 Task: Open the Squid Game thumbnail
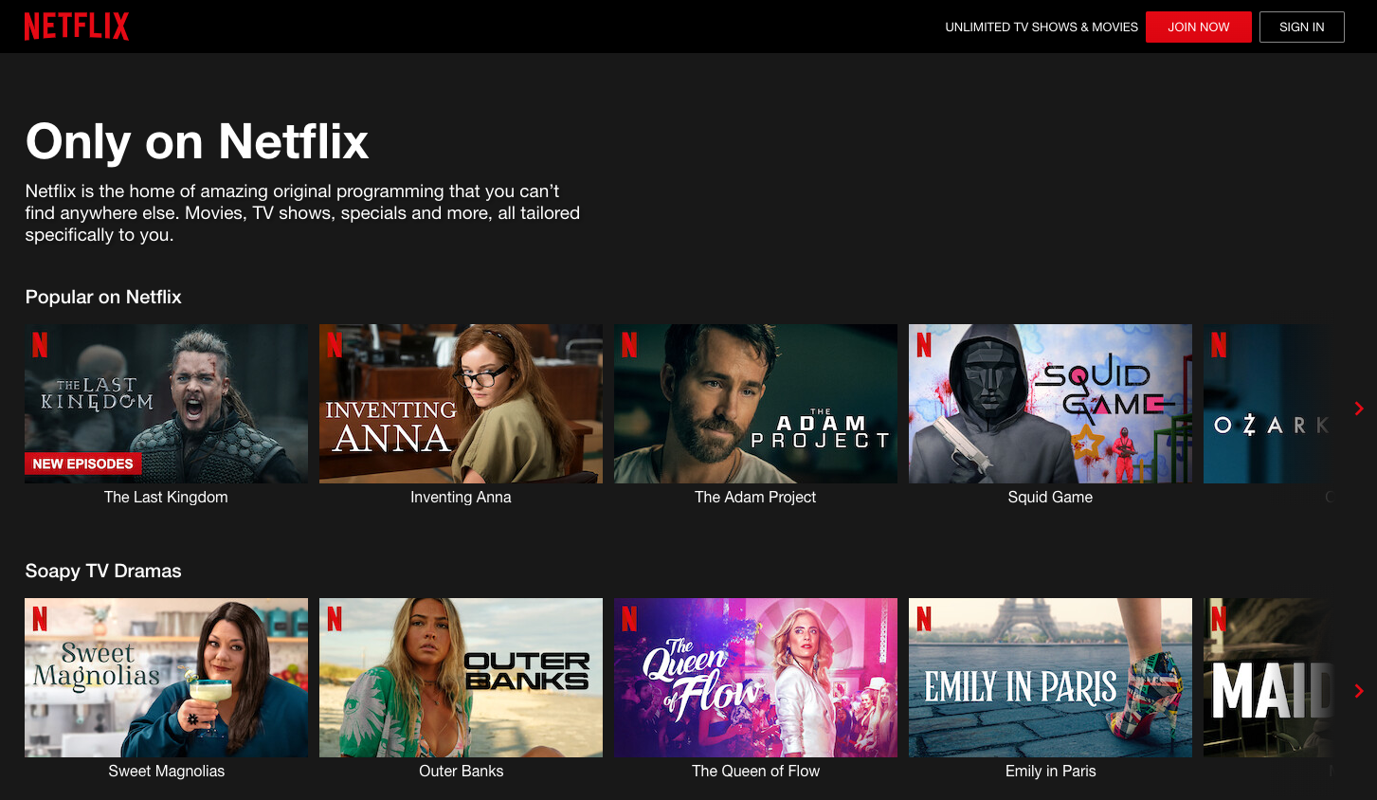click(1050, 404)
